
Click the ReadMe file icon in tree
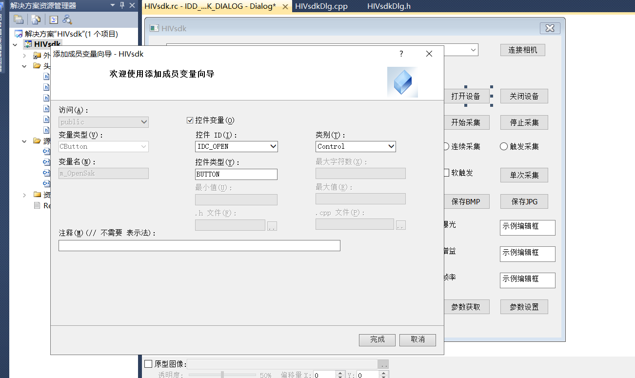(x=37, y=205)
